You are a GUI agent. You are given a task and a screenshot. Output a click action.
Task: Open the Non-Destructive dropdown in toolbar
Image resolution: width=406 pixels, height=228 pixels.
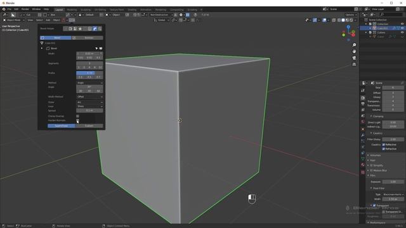coord(161,15)
